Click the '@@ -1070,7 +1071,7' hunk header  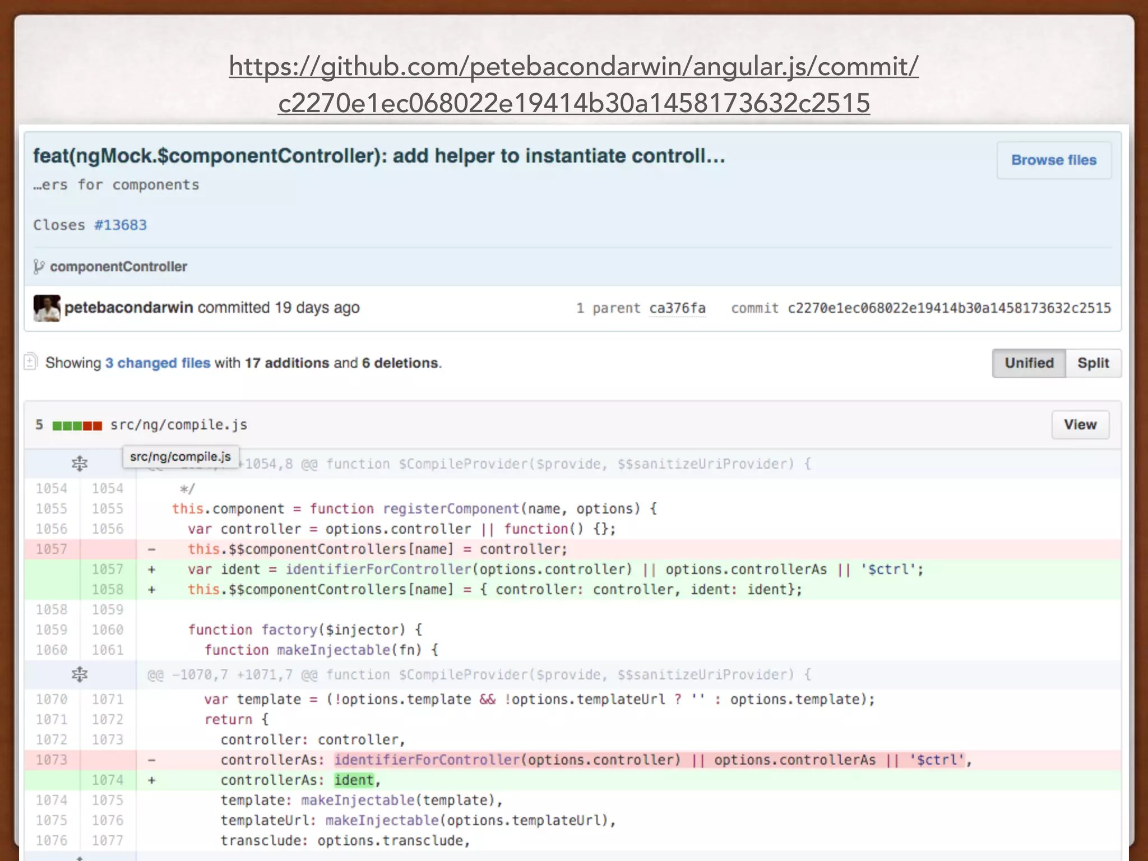point(628,674)
